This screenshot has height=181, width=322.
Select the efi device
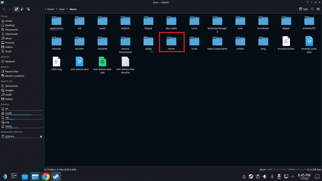[x=21, y=109]
